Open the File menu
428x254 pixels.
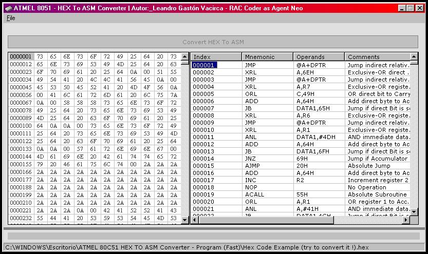point(11,18)
